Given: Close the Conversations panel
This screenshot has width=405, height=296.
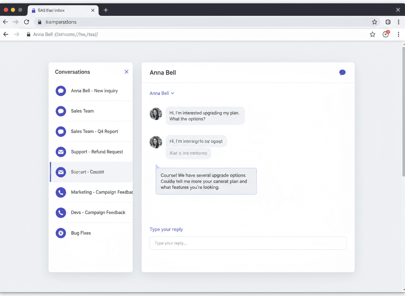Looking at the screenshot, I should (x=127, y=72).
